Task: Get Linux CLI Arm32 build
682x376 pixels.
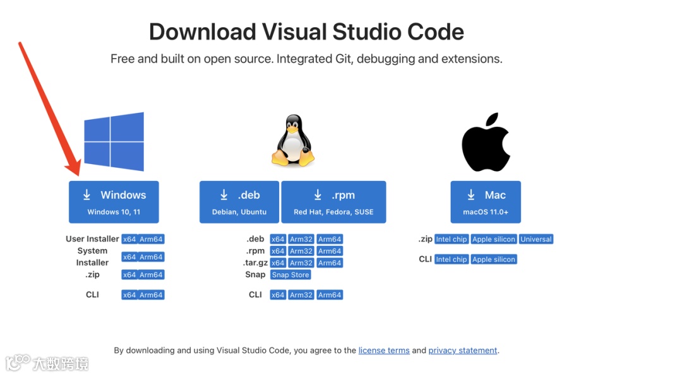Action: pos(301,295)
